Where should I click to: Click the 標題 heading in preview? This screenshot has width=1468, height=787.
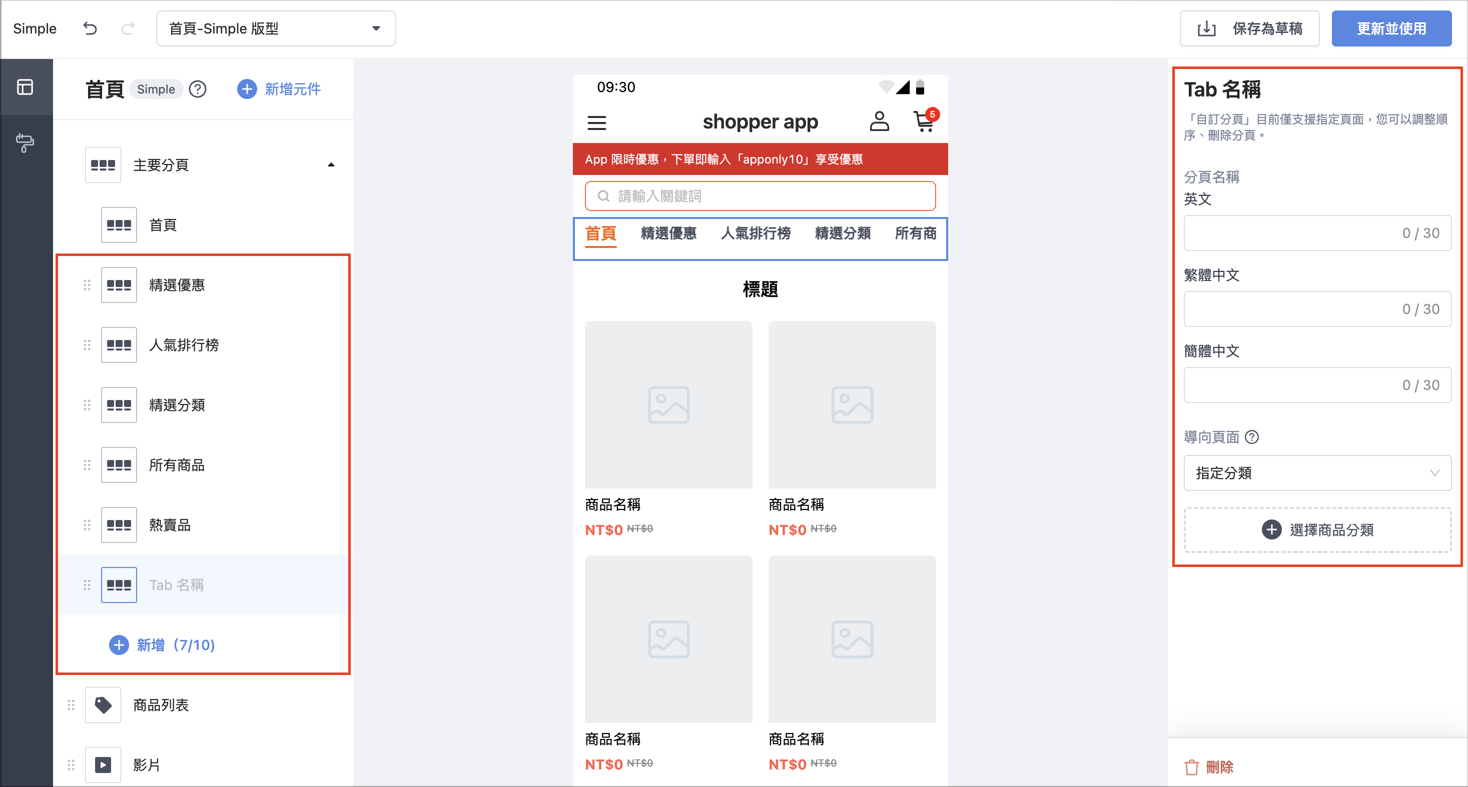tap(760, 289)
